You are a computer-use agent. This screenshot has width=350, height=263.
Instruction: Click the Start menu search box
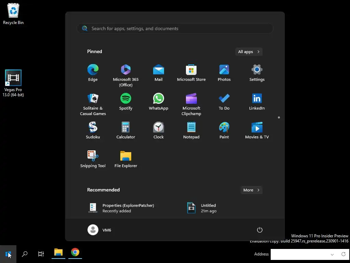pyautogui.click(x=175, y=29)
